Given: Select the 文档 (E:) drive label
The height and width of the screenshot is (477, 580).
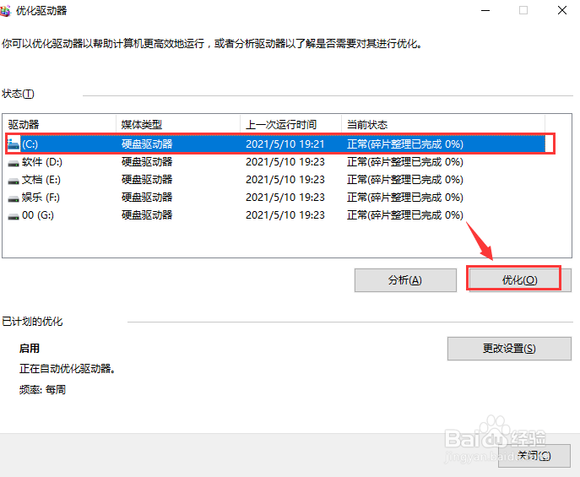Looking at the screenshot, I should (41, 179).
